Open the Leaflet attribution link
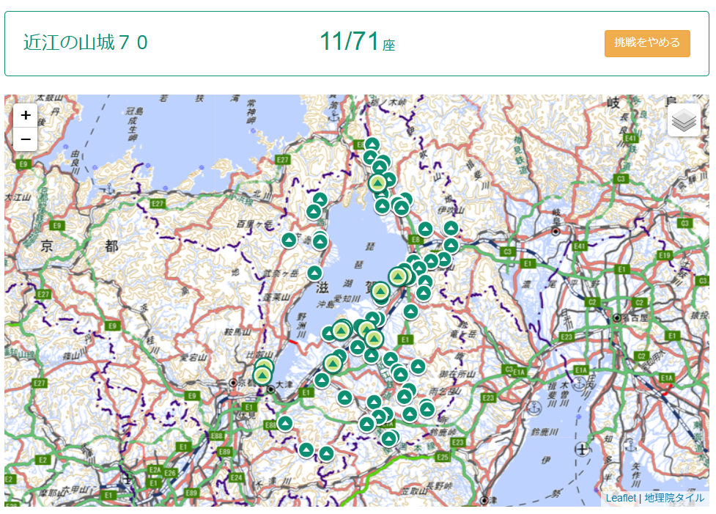 [x=620, y=498]
